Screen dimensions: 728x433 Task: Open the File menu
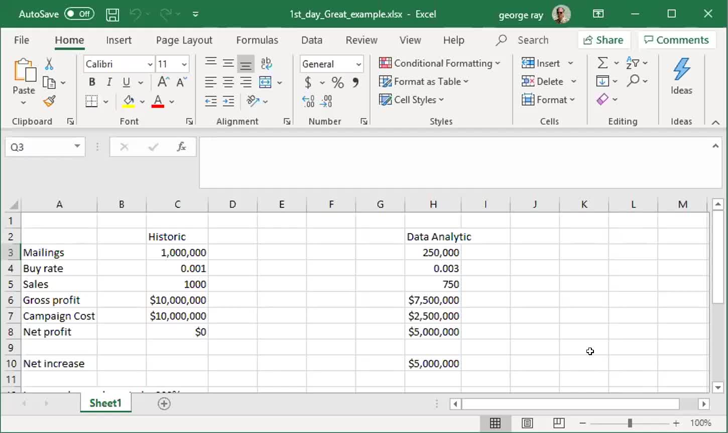pos(22,40)
